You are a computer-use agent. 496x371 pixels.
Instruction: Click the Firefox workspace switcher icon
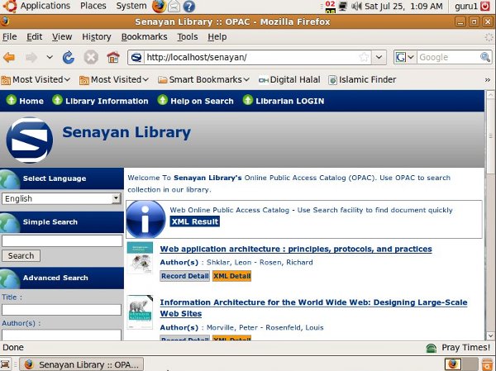(x=453, y=364)
